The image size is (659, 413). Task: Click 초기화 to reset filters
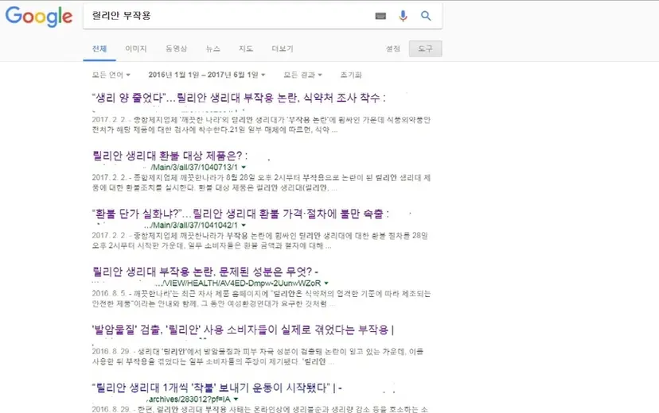351,75
